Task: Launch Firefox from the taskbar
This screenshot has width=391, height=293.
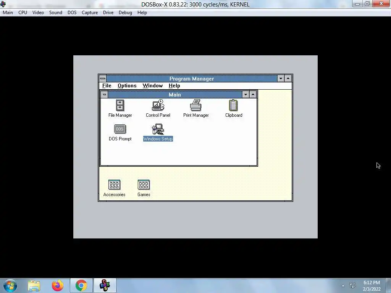Action: pyautogui.click(x=58, y=285)
